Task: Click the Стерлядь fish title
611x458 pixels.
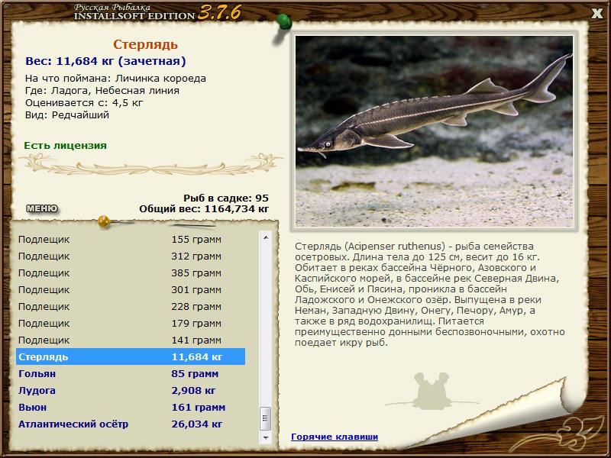Action: click(145, 44)
